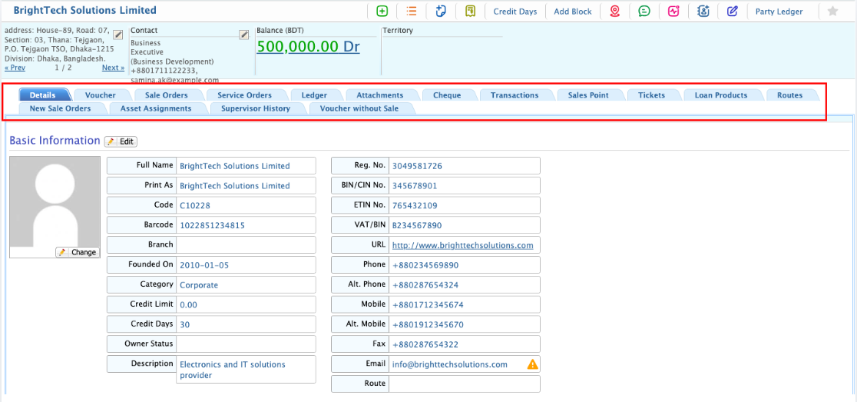857x402 pixels.
Task: Click the green plus add icon
Action: click(x=382, y=12)
